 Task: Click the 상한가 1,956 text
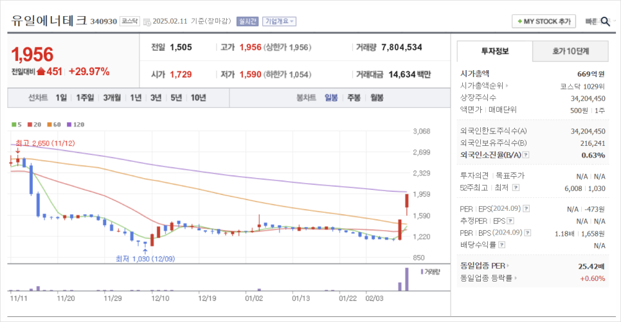(x=287, y=47)
